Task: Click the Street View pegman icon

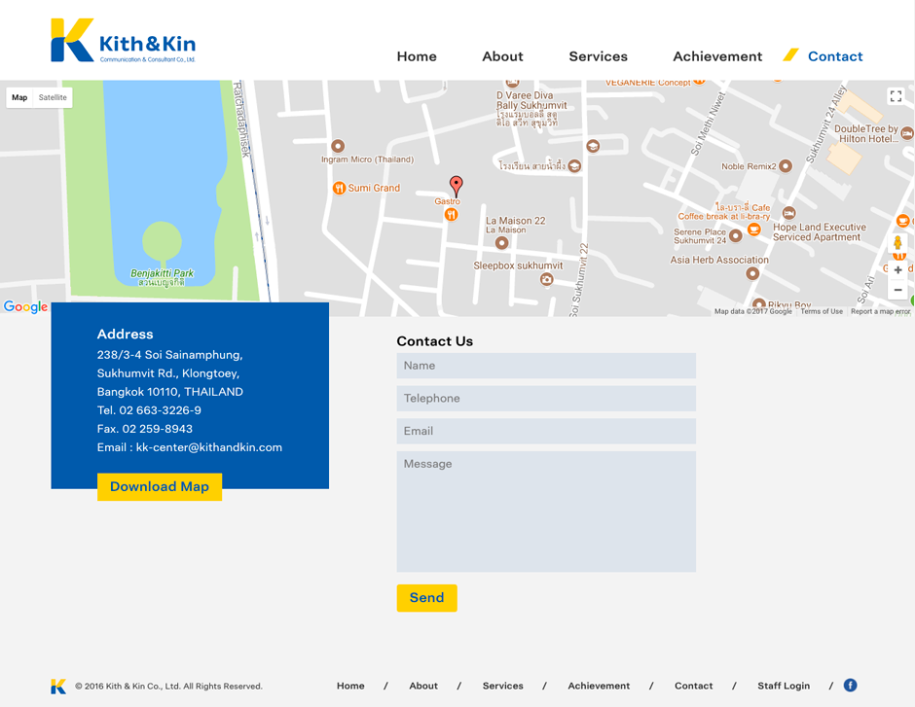Action: (x=897, y=242)
